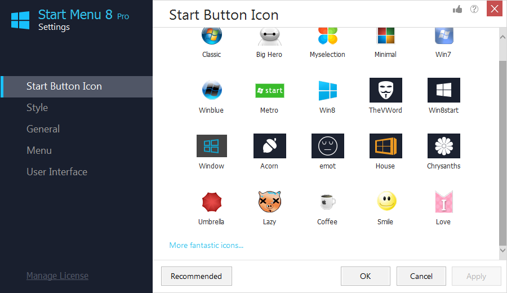The width and height of the screenshot is (507, 293).
Task: Choose the Win7 start icon
Action: click(444, 36)
